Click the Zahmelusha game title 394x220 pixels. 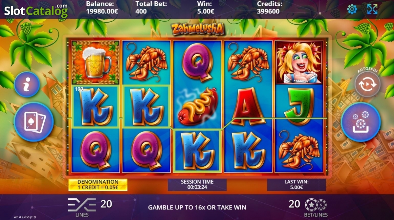(x=198, y=29)
